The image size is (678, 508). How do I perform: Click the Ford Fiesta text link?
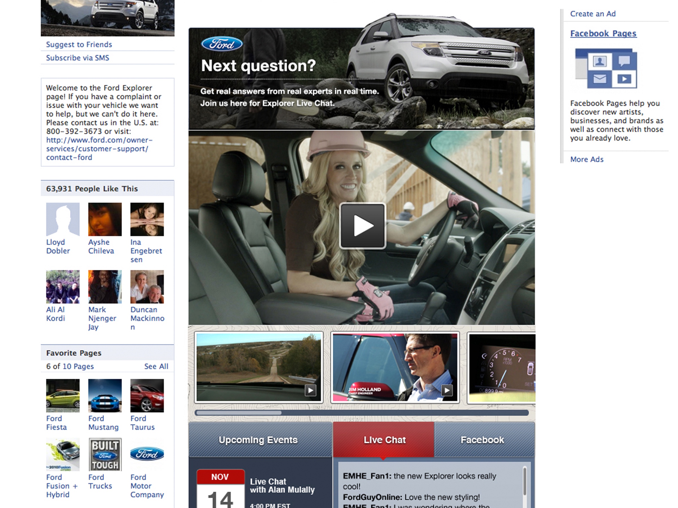click(56, 423)
